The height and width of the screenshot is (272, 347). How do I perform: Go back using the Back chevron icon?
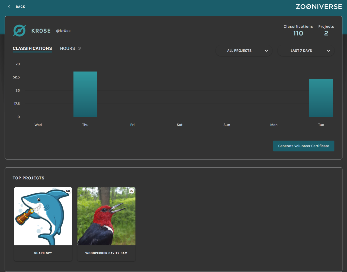pos(9,7)
